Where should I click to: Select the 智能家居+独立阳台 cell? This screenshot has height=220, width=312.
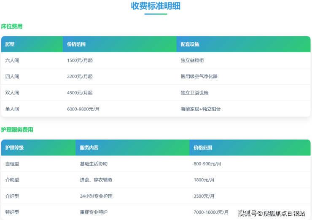click(201, 109)
